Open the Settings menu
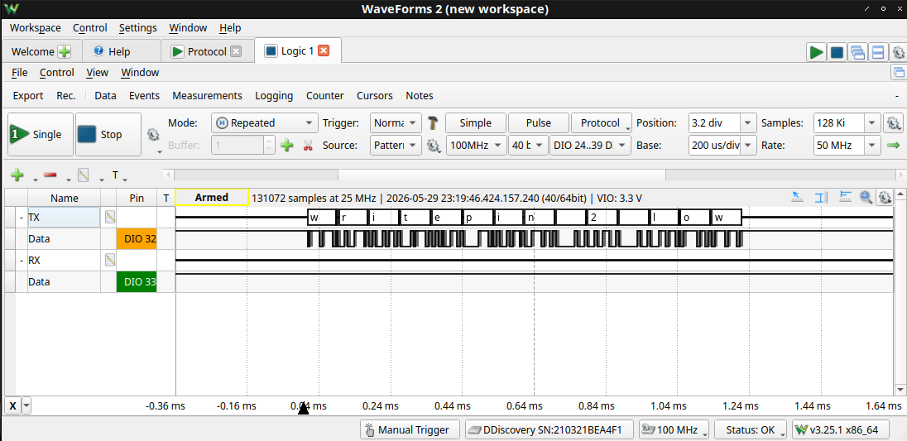 137,28
